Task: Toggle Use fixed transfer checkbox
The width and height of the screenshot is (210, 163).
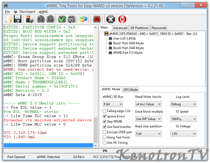Action: click(x=104, y=127)
